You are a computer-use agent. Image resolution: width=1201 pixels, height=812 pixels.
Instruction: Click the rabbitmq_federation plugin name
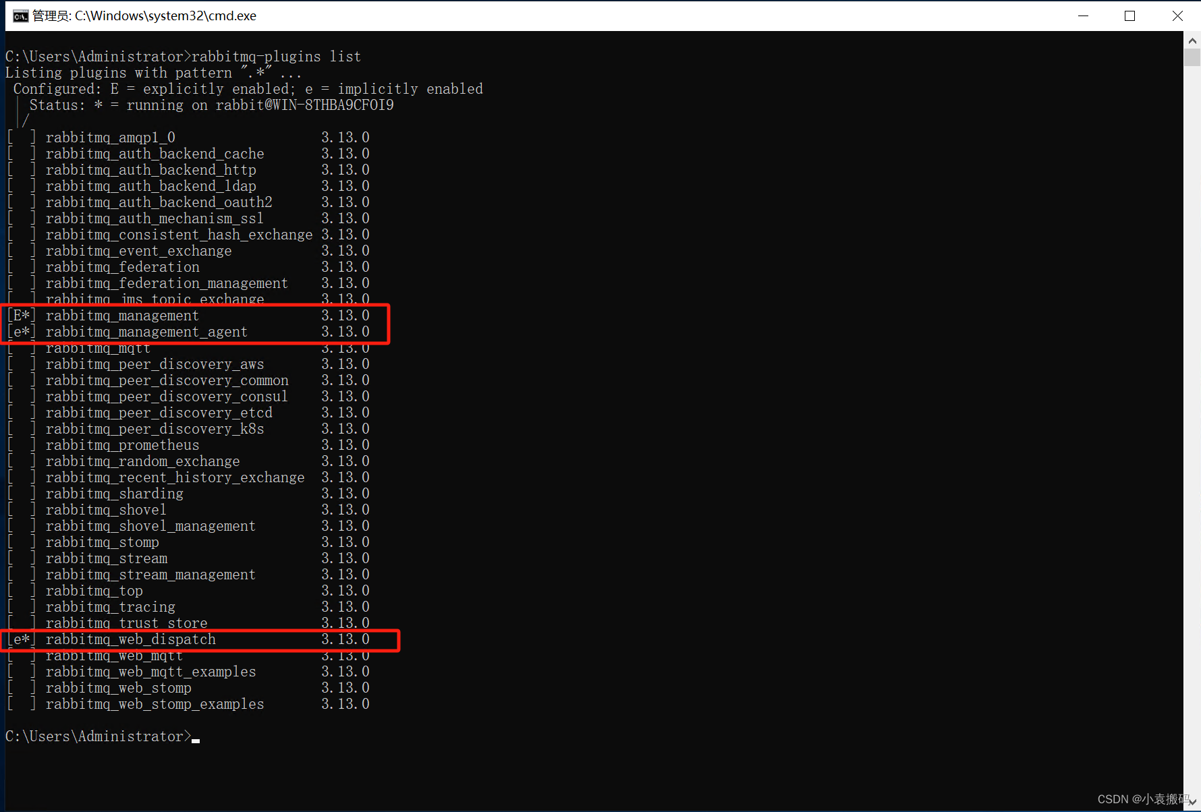coord(123,267)
